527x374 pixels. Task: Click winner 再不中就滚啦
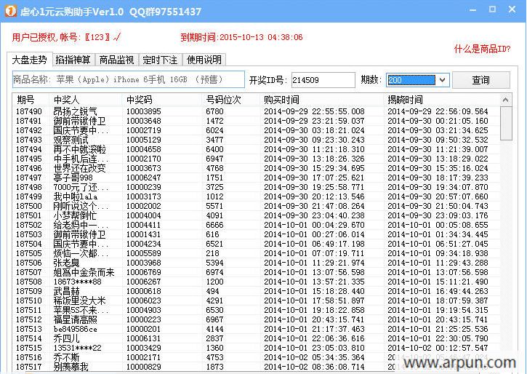point(80,149)
